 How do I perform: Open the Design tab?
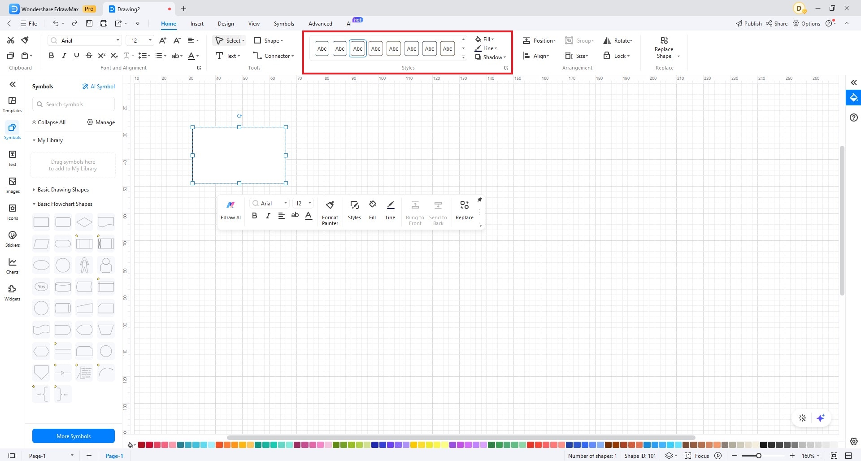[226, 23]
